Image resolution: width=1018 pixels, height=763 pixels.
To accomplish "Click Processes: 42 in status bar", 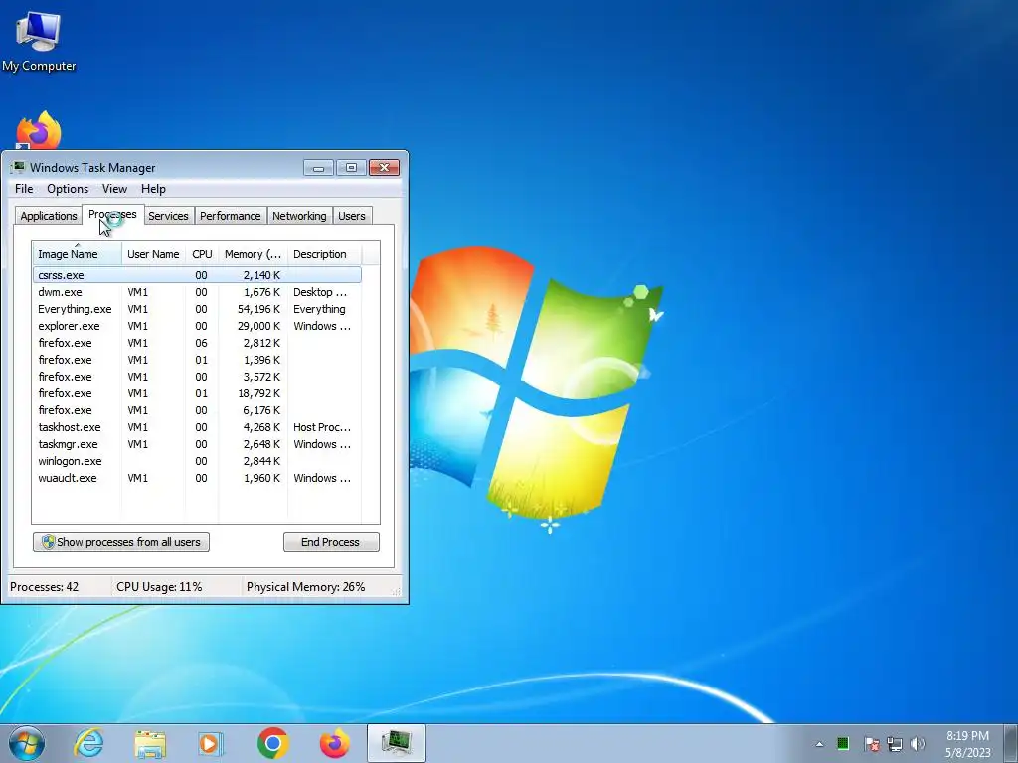I will pyautogui.click(x=44, y=587).
